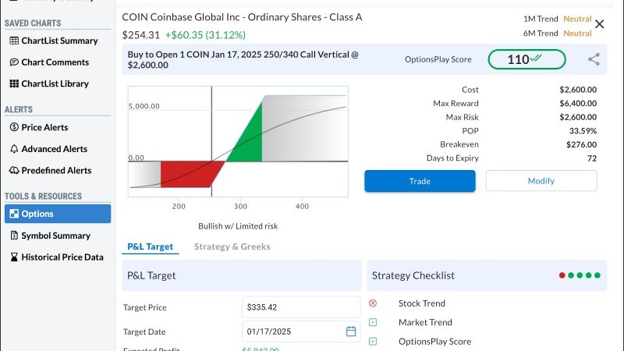Click the ChartList Library grid icon
624x351 pixels.
(x=14, y=83)
